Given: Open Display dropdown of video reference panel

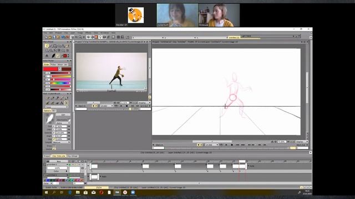Looking at the screenshot, I should [144, 103].
